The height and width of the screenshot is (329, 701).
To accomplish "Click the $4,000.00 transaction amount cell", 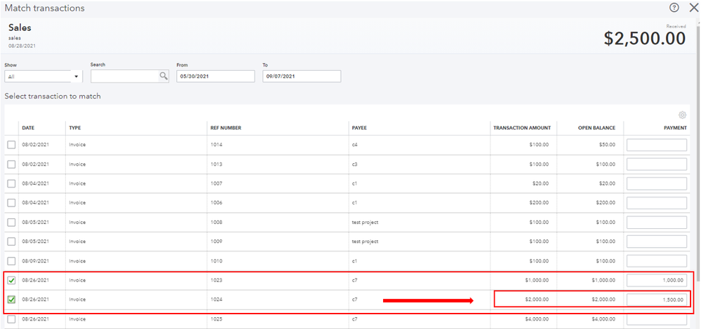I will pyautogui.click(x=538, y=319).
